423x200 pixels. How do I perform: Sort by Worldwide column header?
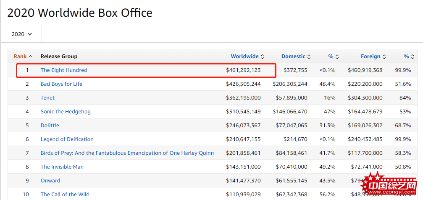pyautogui.click(x=247, y=56)
